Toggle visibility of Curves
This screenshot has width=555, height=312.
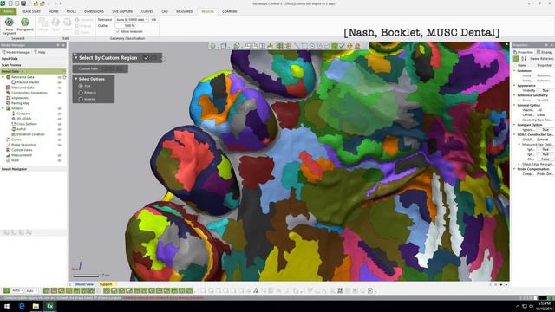[x=60, y=140]
